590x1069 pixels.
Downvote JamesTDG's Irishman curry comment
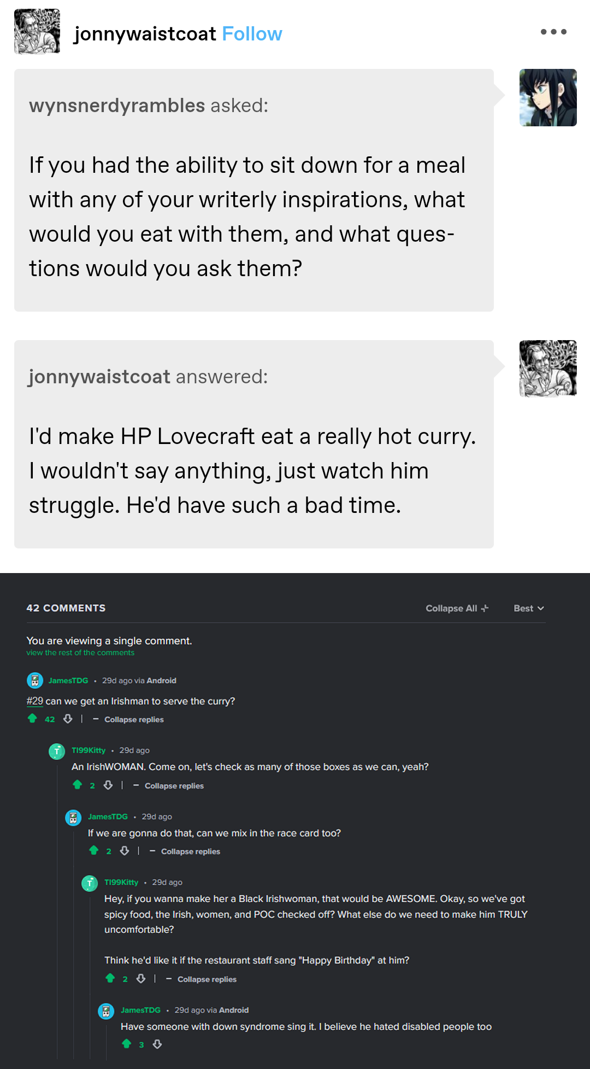[68, 718]
